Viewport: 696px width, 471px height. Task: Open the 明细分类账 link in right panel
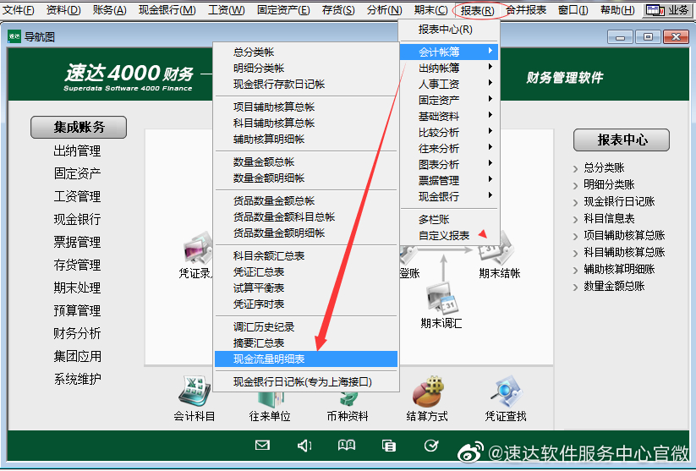point(609,184)
